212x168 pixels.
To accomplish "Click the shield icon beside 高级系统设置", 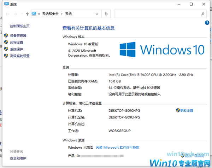I will point(6,56).
